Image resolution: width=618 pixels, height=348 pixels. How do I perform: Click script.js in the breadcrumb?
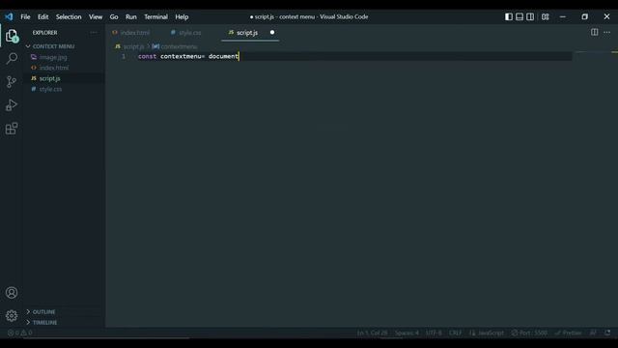[133, 46]
